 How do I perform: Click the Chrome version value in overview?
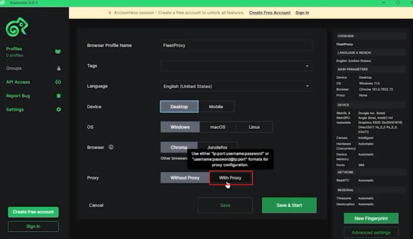click(x=376, y=89)
